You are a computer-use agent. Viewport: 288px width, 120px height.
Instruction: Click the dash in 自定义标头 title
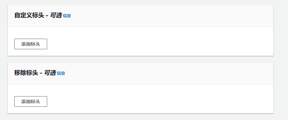click(x=47, y=16)
